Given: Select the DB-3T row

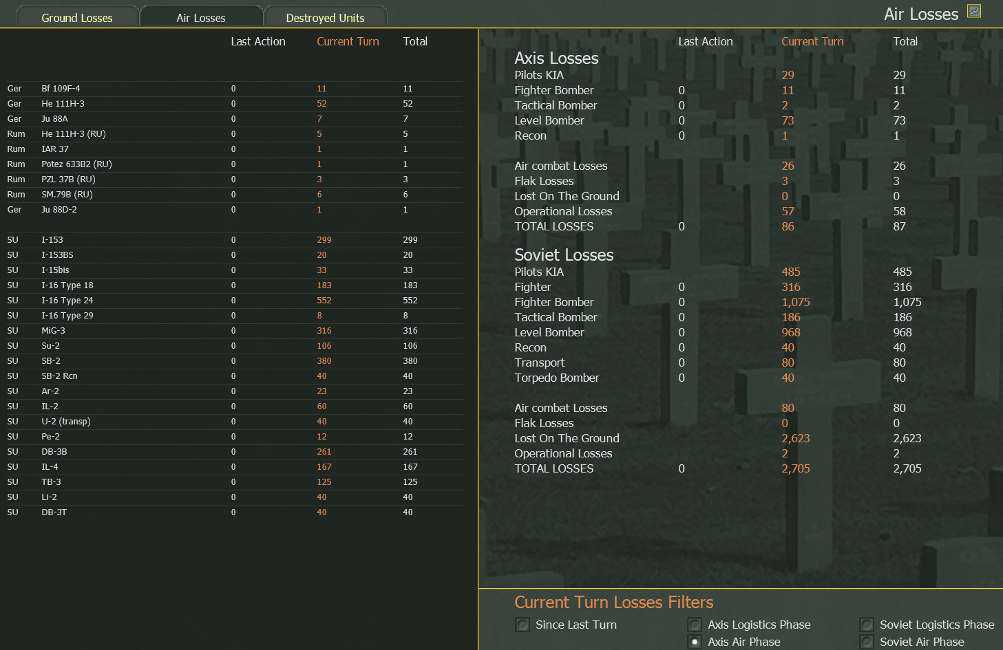Looking at the screenshot, I should [x=234, y=512].
